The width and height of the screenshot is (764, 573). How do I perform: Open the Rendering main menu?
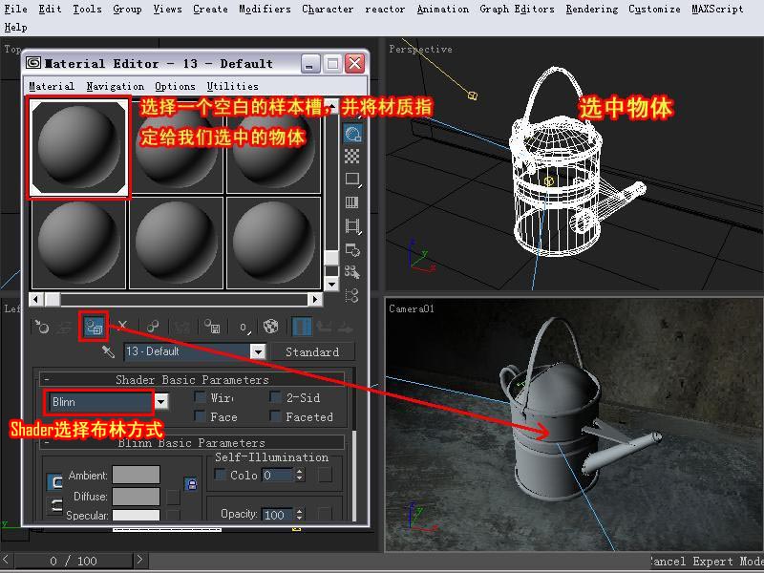tap(591, 9)
